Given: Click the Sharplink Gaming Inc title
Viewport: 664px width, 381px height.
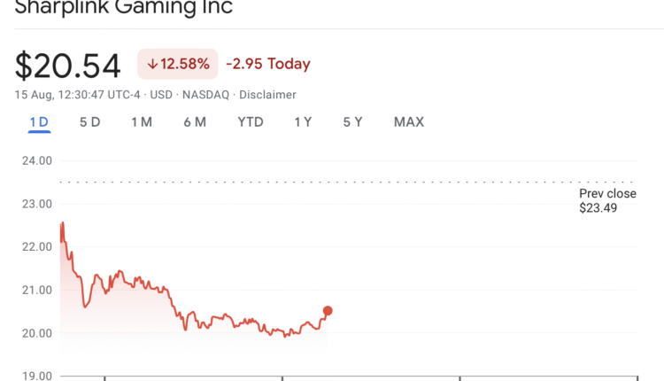Looking at the screenshot, I should 124,8.
